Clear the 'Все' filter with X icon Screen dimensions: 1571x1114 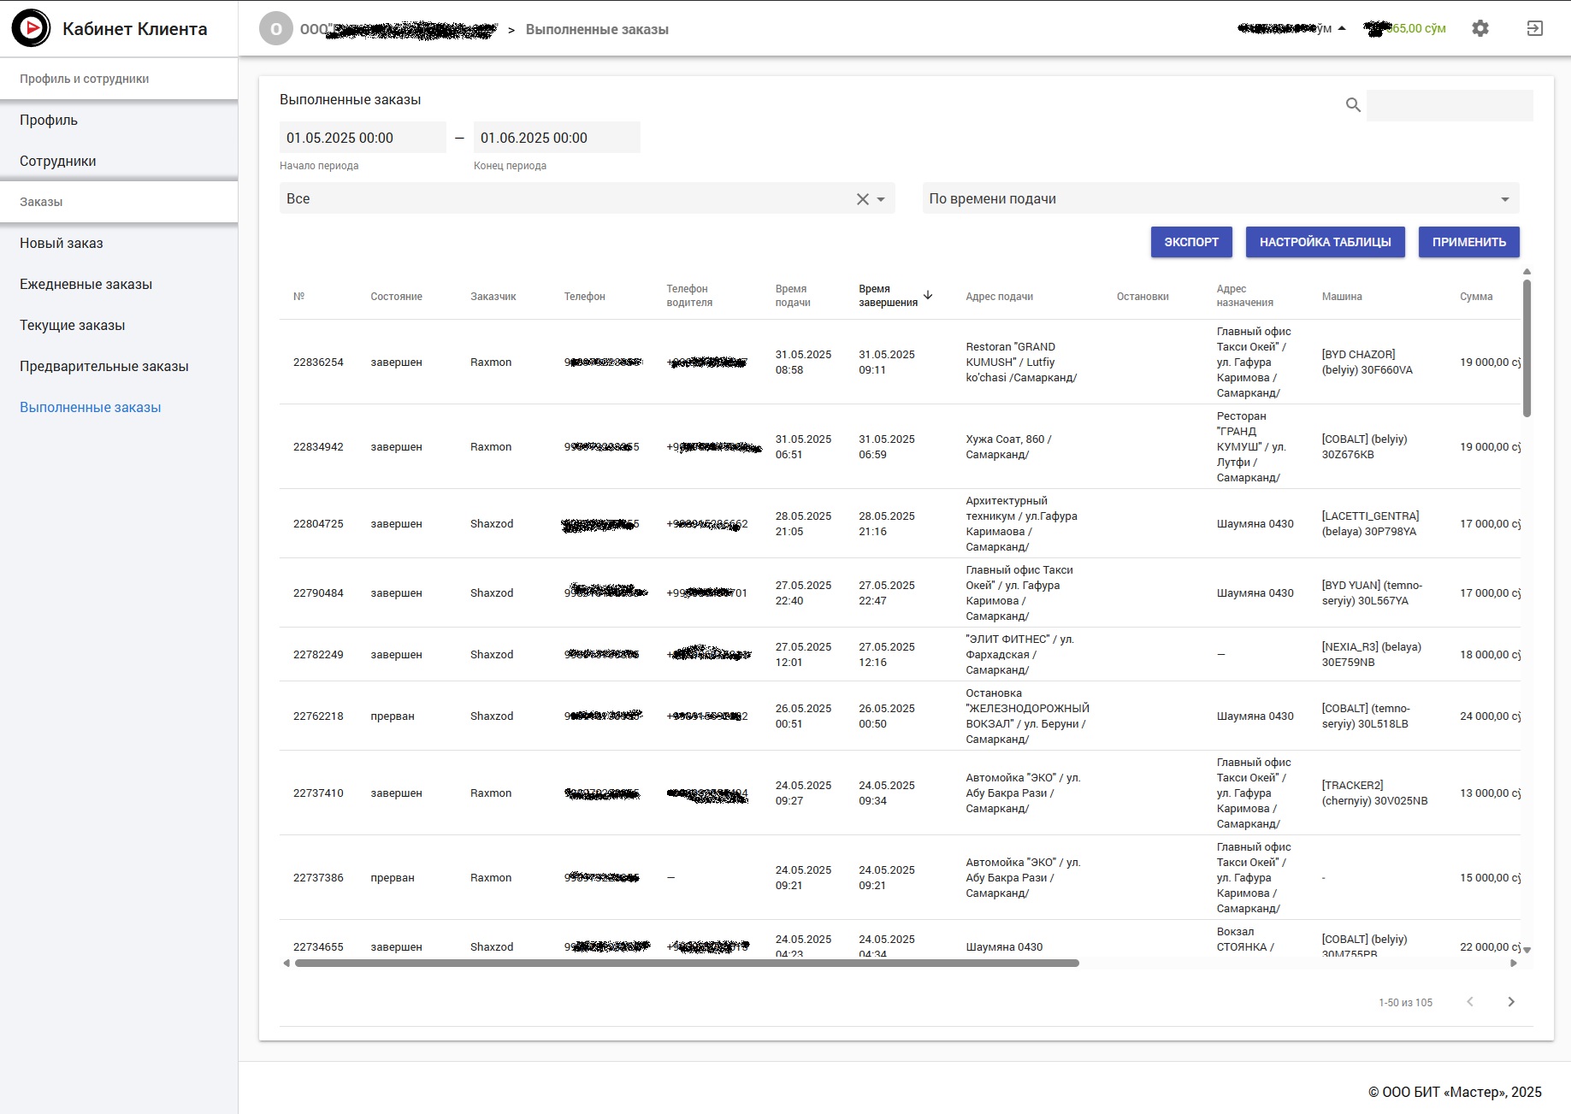click(x=862, y=199)
